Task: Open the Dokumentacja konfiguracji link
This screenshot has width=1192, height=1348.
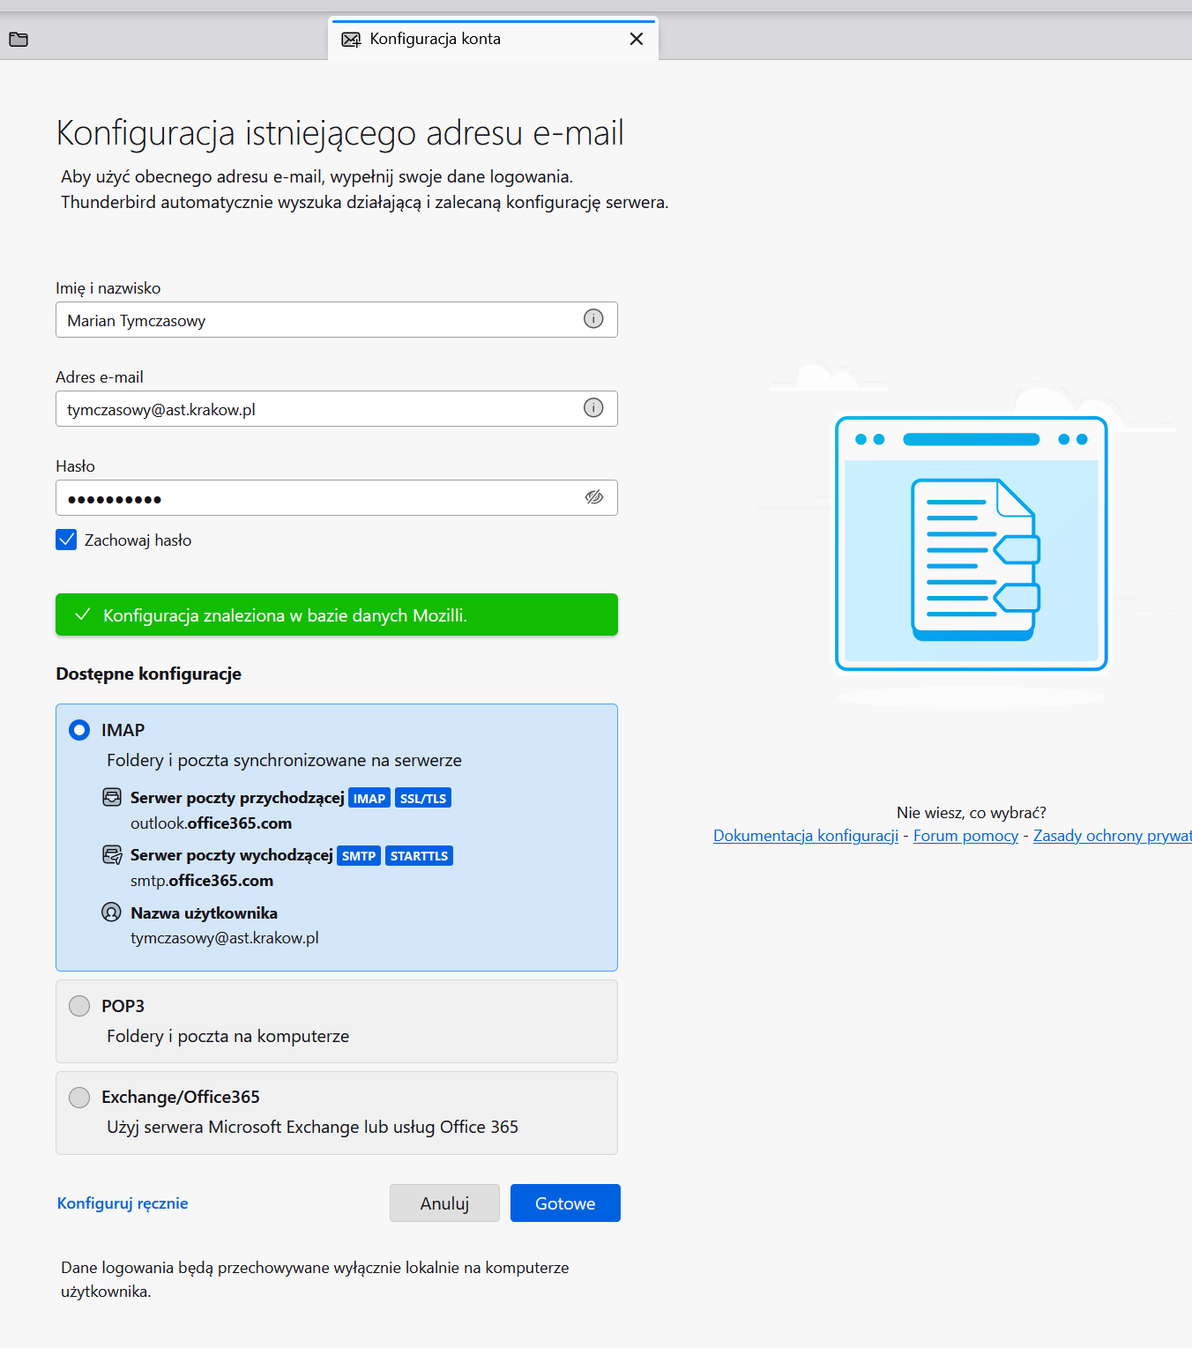Action: click(806, 835)
